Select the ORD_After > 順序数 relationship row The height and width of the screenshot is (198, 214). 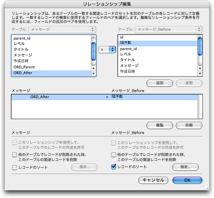click(x=101, y=97)
